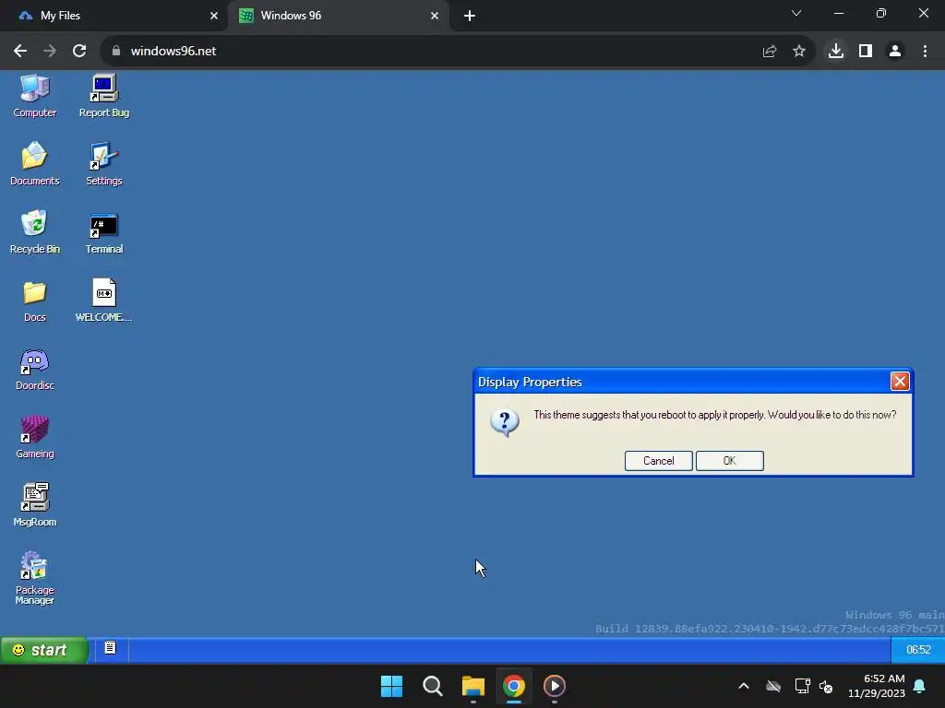Reload the current page

click(x=79, y=52)
